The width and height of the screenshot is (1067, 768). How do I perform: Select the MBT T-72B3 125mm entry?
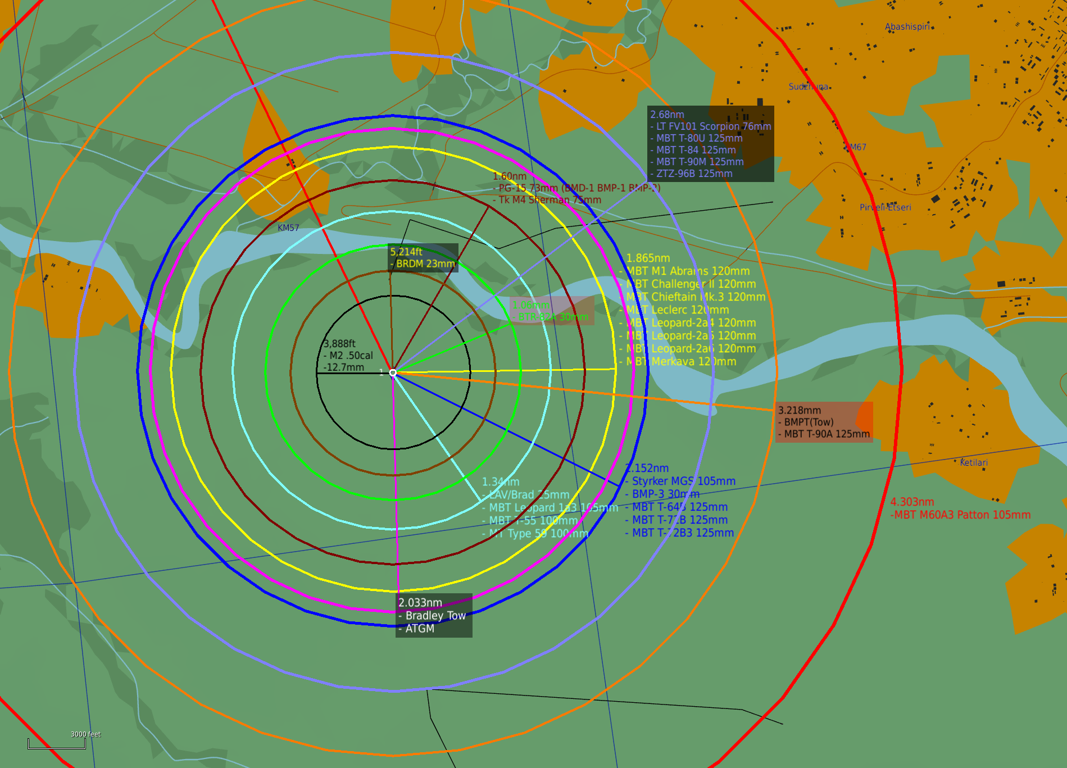[679, 533]
